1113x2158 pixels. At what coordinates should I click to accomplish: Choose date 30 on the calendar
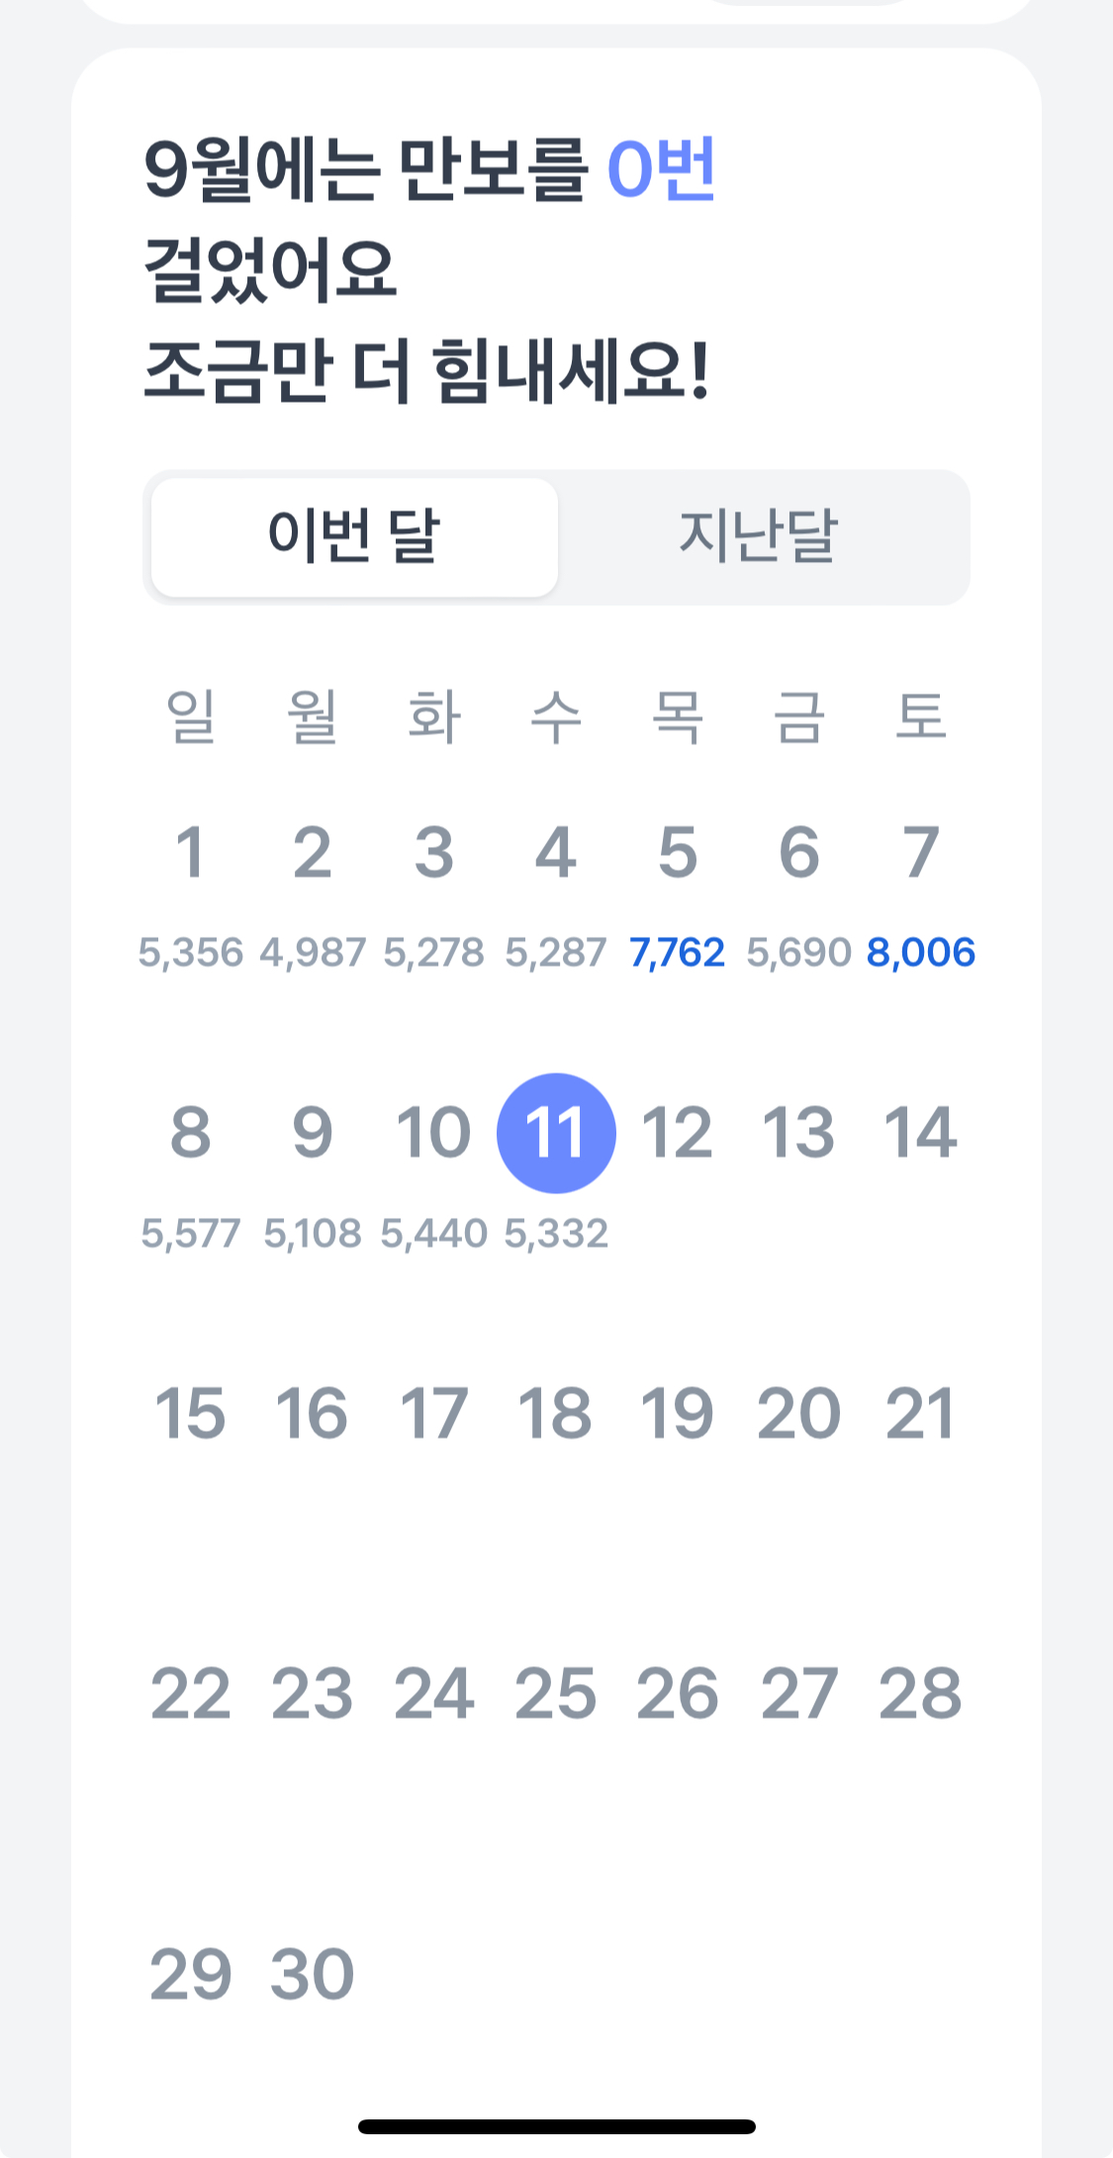[x=312, y=1975]
